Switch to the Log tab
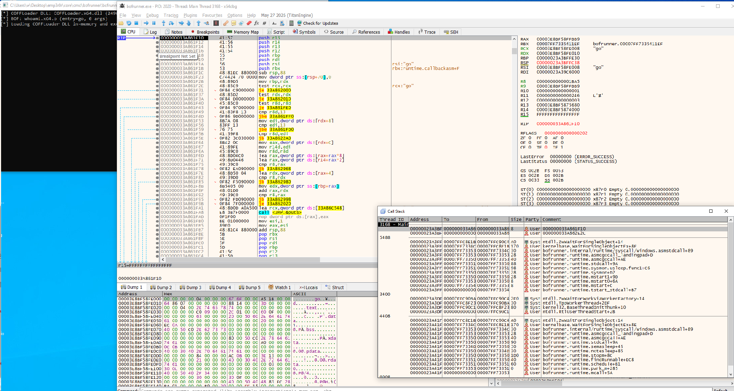The width and height of the screenshot is (734, 391). pyautogui.click(x=150, y=32)
